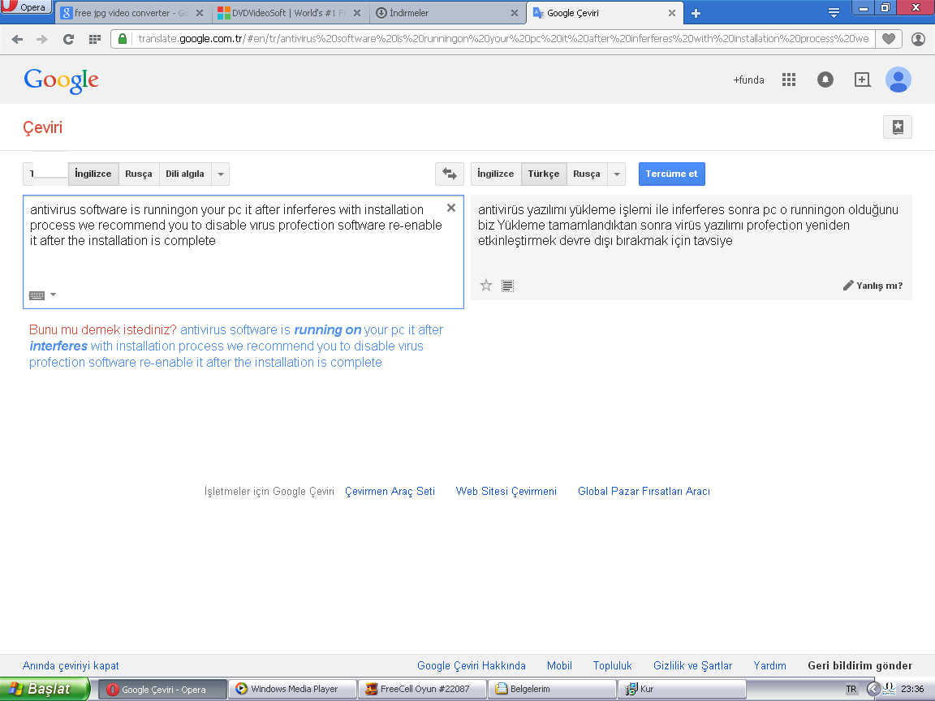
Task: Clear the source text with X
Action: point(451,208)
